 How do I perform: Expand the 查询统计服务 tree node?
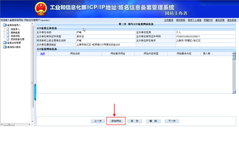click(14, 47)
